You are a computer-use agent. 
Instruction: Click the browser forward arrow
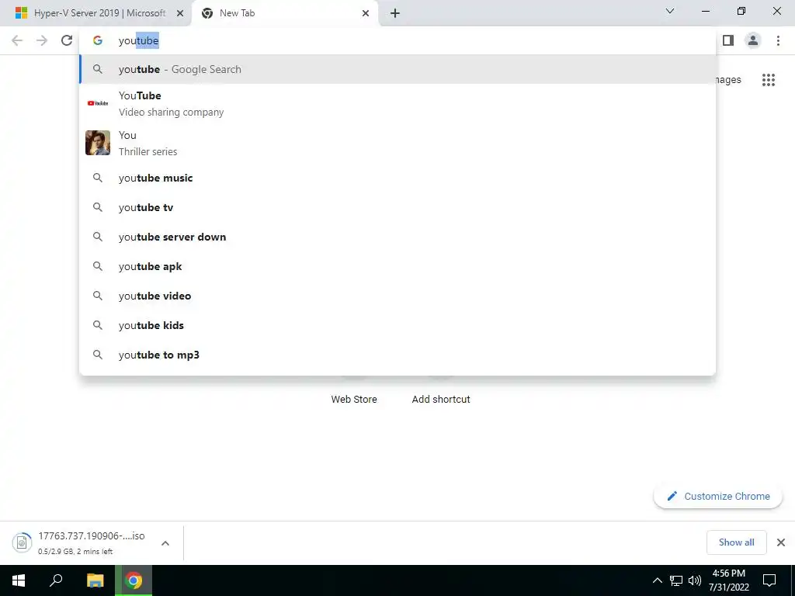tap(42, 40)
